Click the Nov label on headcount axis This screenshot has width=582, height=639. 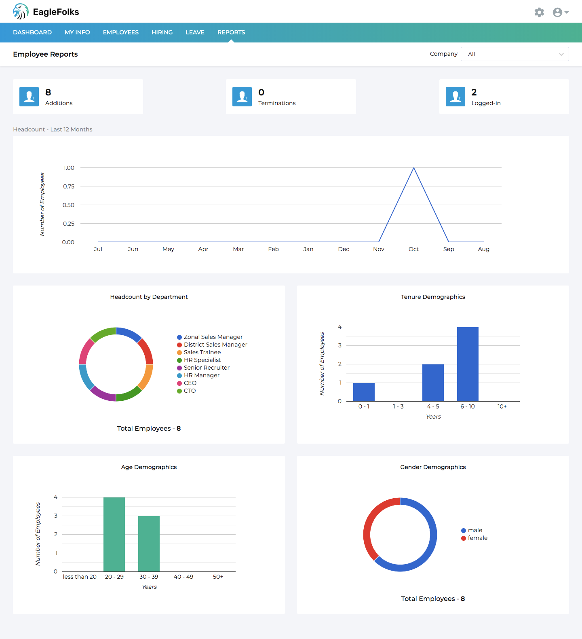pos(379,249)
